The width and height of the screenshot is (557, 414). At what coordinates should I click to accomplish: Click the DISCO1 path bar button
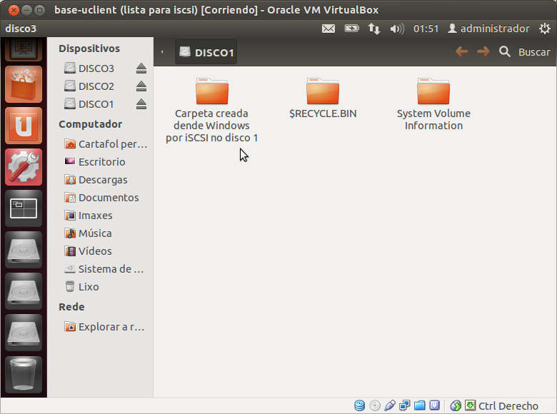click(206, 52)
